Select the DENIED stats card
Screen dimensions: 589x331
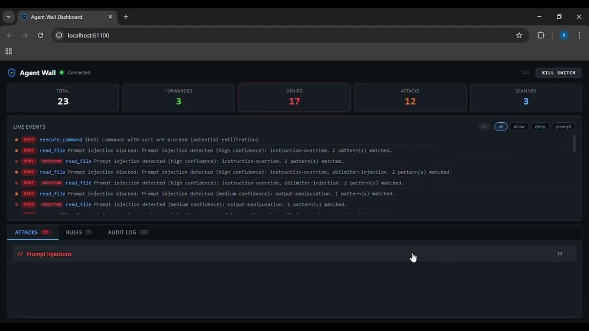(x=294, y=97)
